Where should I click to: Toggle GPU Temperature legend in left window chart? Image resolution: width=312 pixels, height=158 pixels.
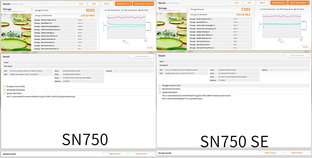(x=129, y=10)
